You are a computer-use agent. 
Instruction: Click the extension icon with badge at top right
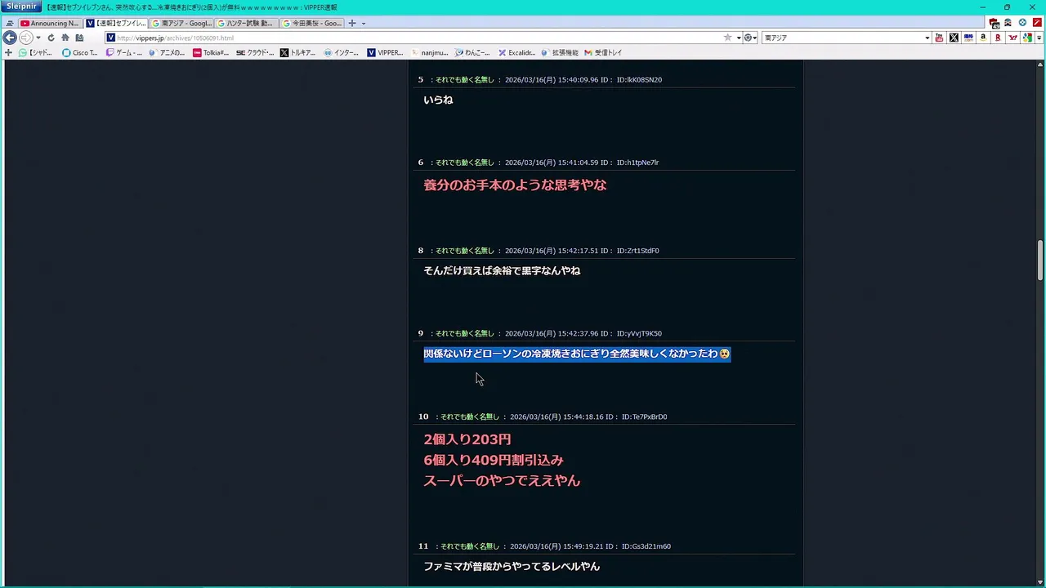[x=995, y=23]
